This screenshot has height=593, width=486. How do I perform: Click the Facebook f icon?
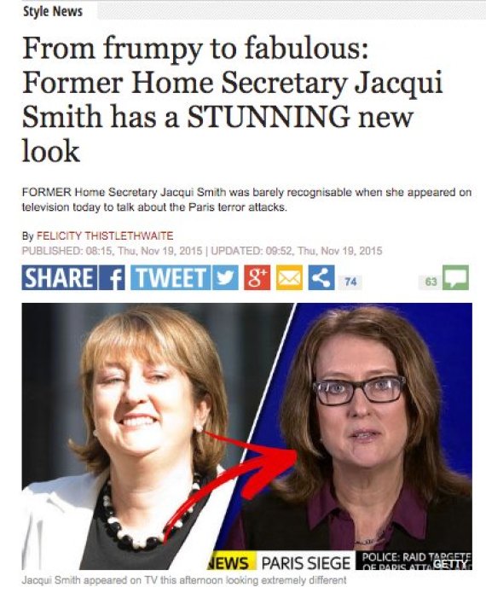click(x=112, y=278)
